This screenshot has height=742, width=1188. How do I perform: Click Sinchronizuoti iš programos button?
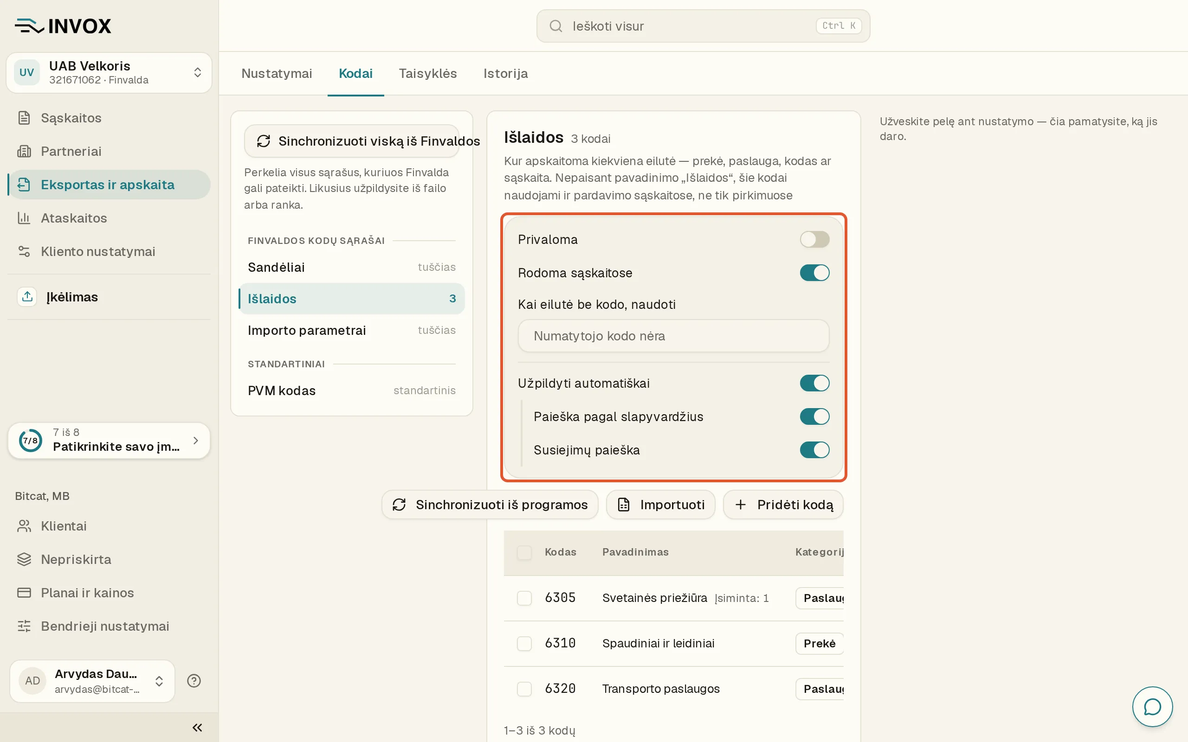click(x=490, y=505)
